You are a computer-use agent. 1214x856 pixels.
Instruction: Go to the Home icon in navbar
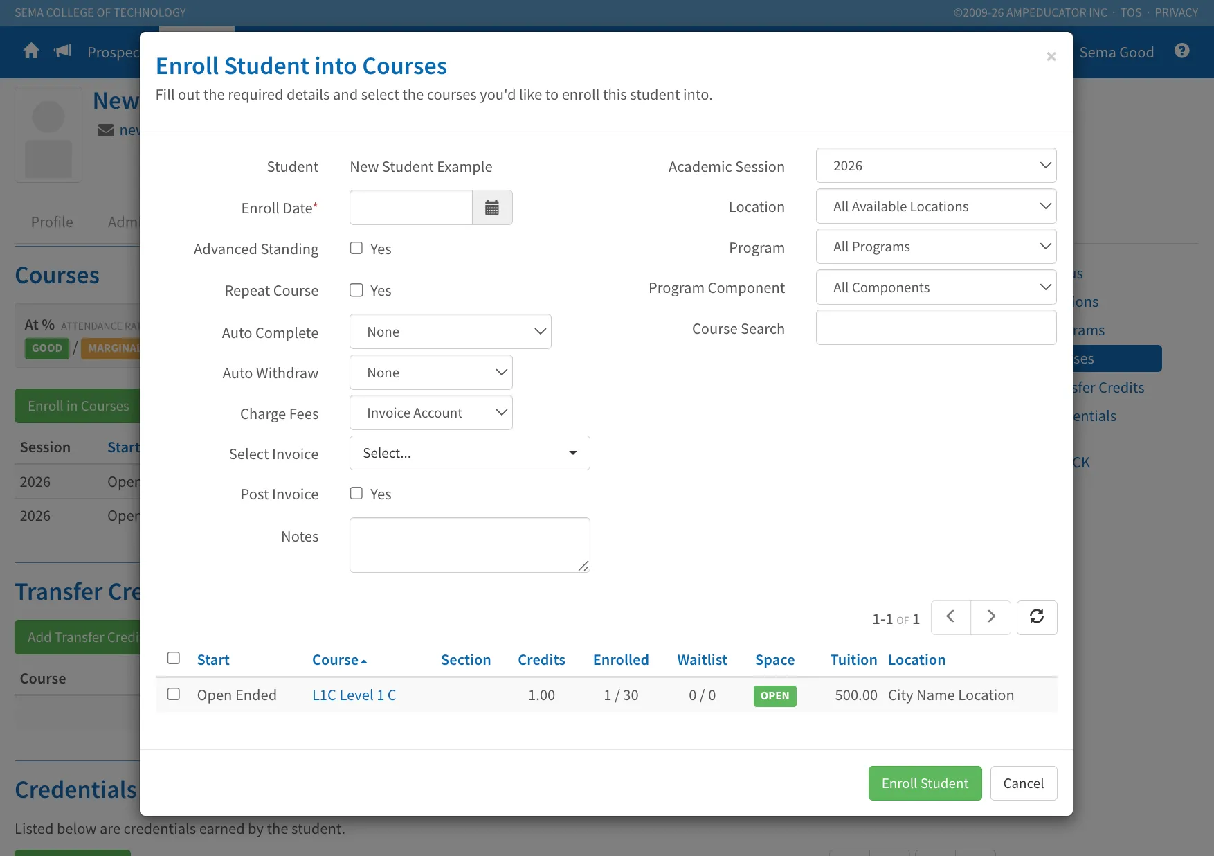31,51
